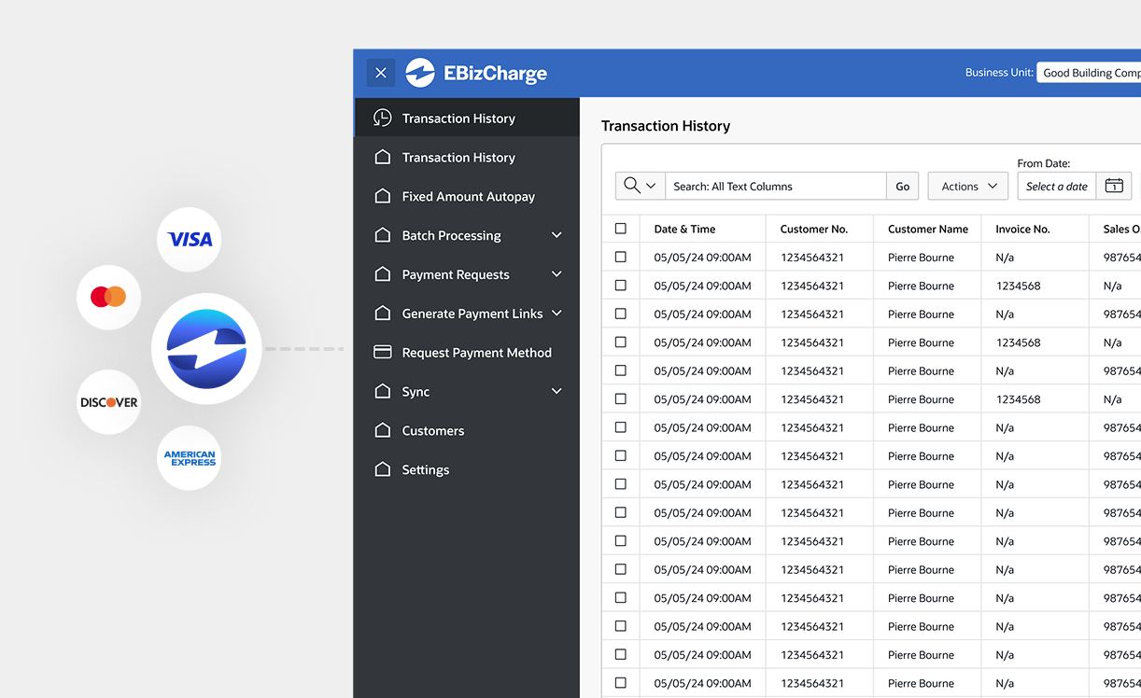Select Fixed Amount Autopay in sidebar
This screenshot has width=1141, height=698.
pos(467,196)
